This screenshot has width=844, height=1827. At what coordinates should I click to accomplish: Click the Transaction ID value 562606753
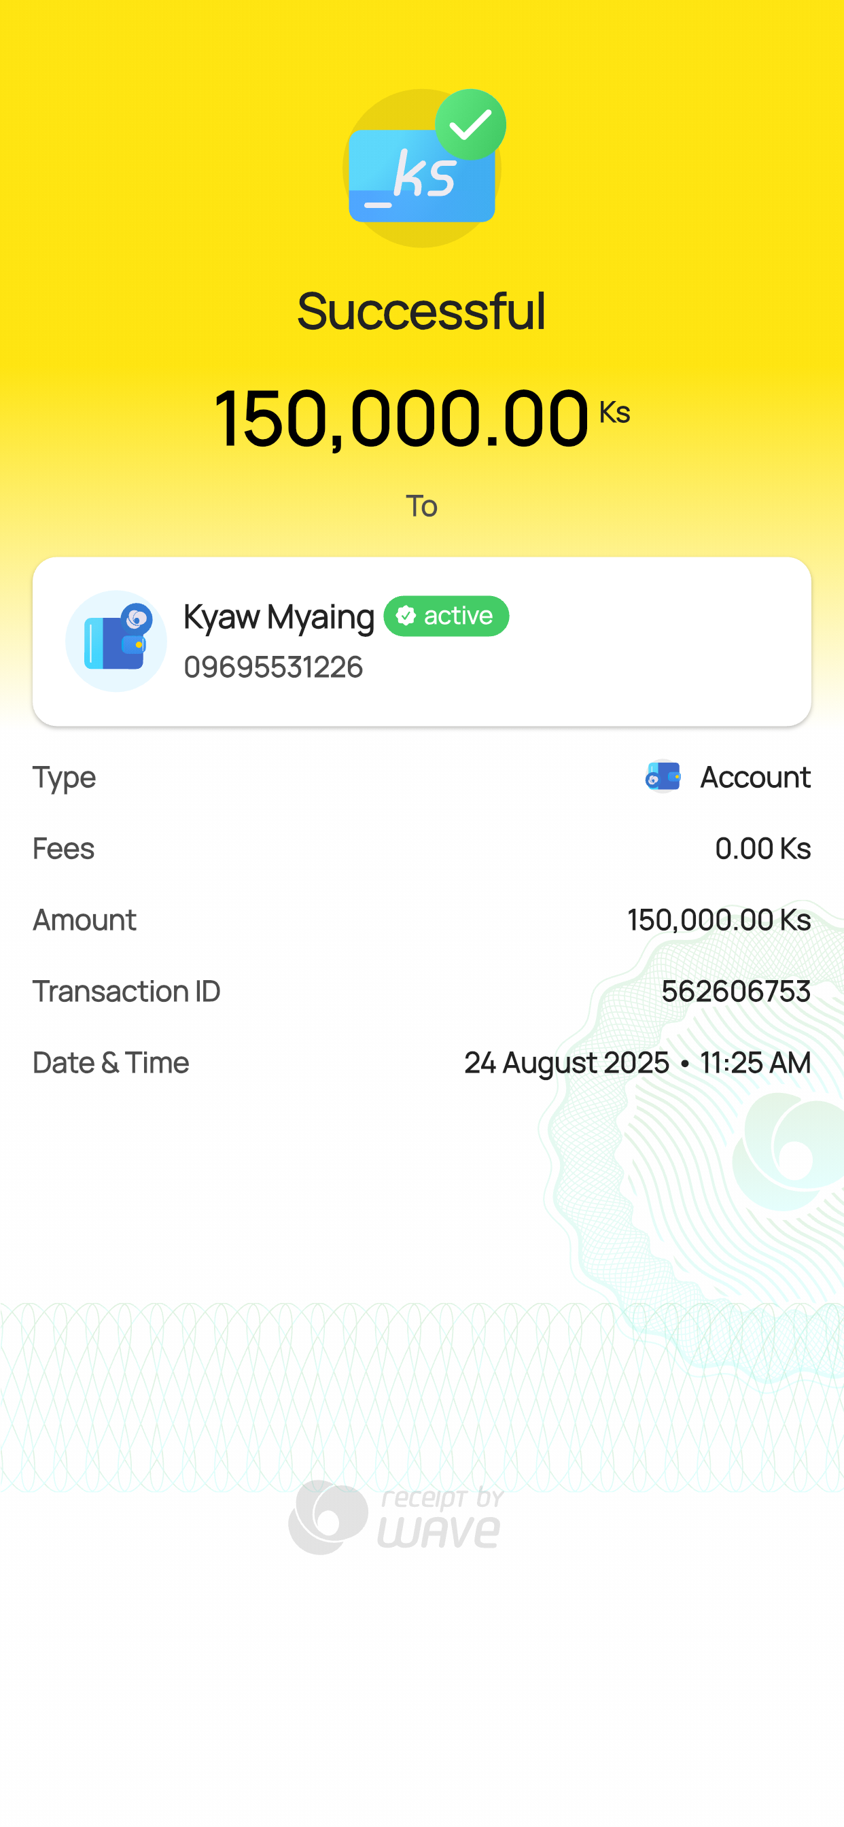pos(735,991)
